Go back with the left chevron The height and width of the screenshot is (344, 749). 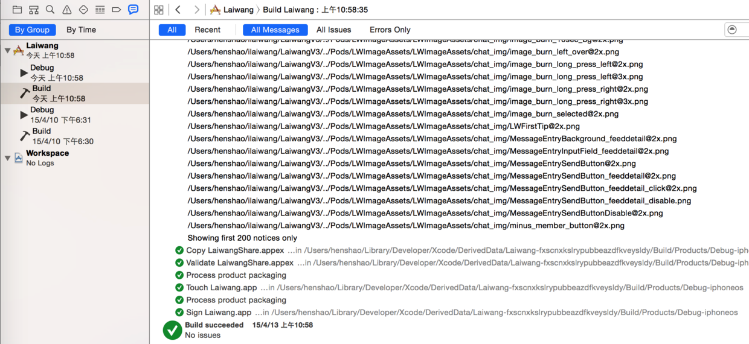(x=178, y=10)
